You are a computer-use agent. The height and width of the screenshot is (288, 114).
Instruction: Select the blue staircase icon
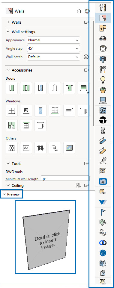[x=103, y=141]
